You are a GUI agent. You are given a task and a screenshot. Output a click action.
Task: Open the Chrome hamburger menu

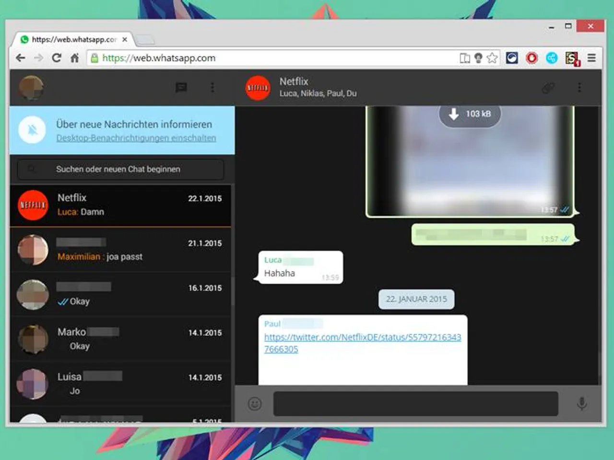coord(592,58)
